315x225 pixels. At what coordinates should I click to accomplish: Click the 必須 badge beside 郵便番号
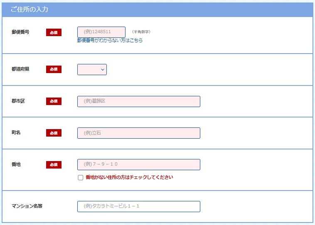tap(54, 32)
